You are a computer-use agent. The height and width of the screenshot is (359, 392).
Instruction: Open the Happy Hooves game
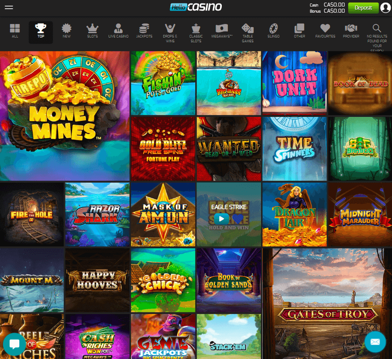coord(97,280)
